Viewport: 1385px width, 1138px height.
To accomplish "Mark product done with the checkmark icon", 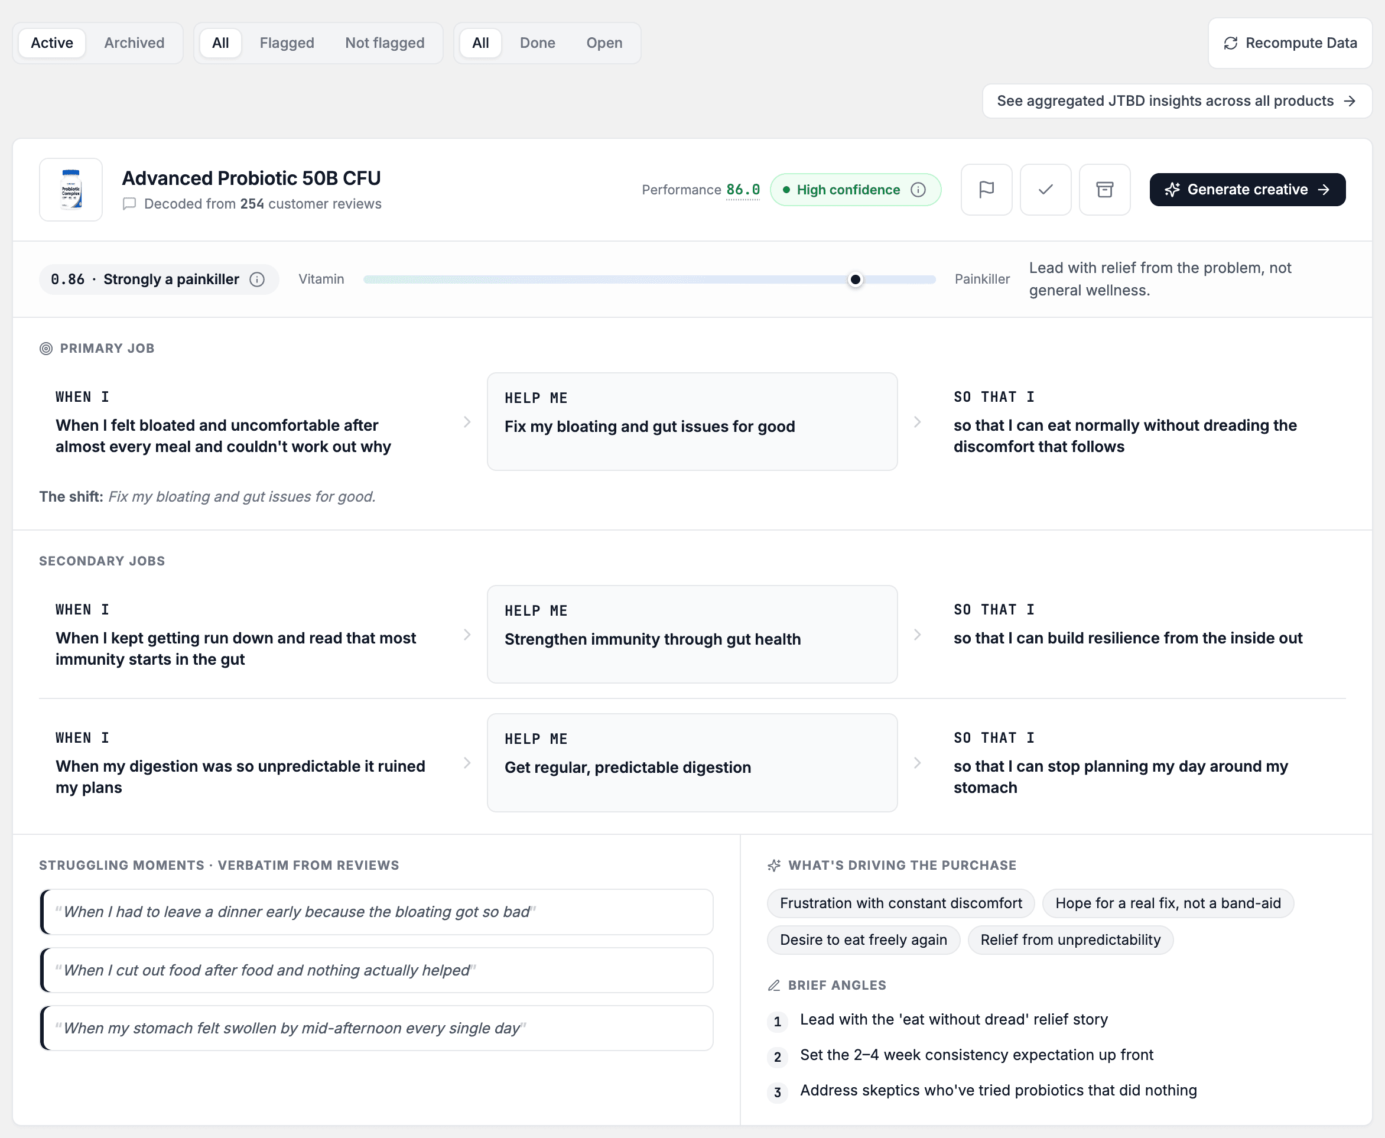I will 1045,190.
